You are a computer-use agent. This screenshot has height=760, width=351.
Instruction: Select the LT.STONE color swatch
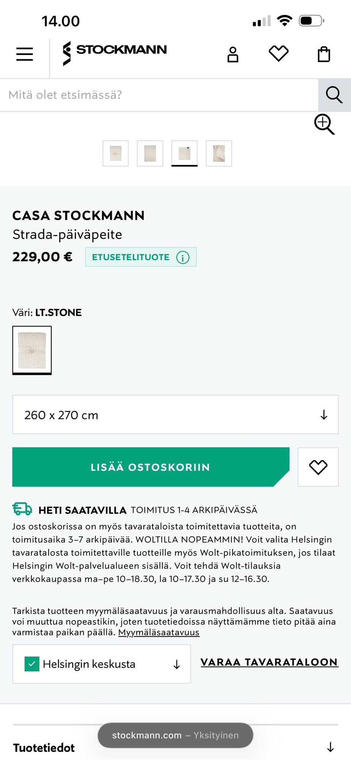[32, 349]
